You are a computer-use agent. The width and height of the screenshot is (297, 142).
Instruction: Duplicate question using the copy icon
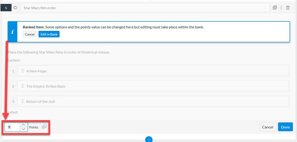[x=275, y=8]
